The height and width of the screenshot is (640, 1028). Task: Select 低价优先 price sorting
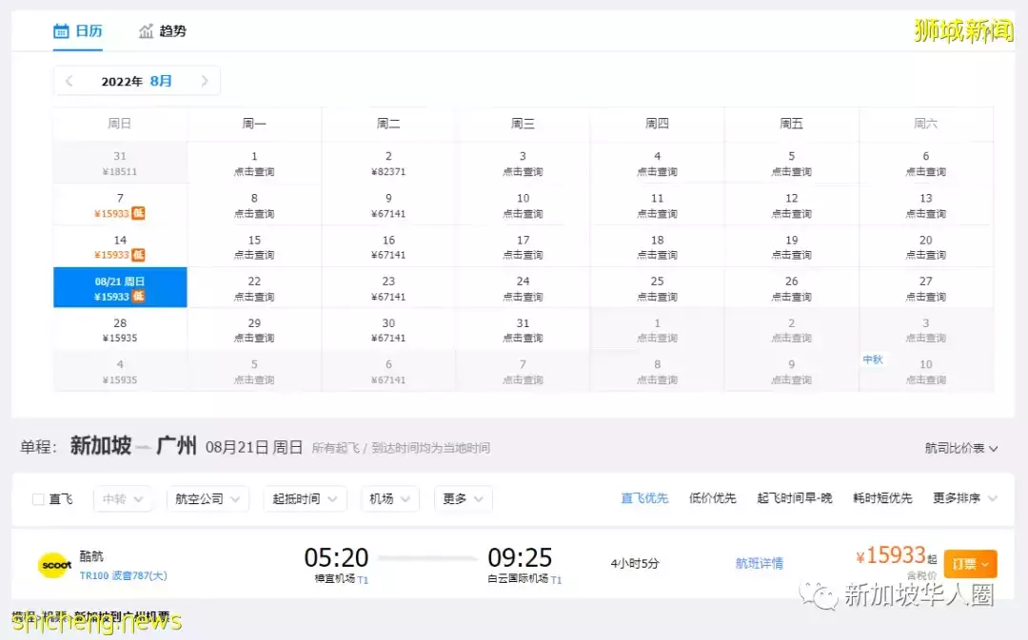coord(712,498)
